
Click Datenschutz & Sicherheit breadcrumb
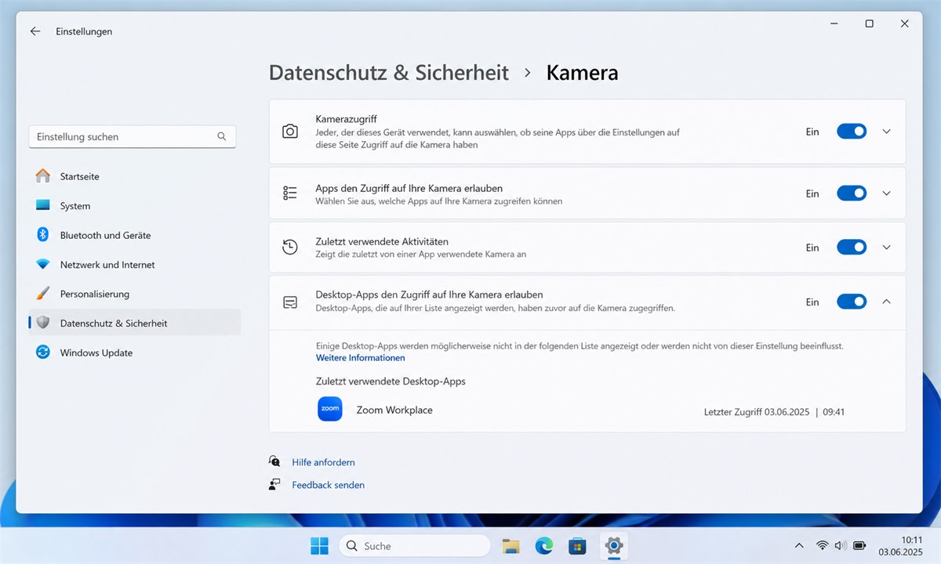[389, 73]
